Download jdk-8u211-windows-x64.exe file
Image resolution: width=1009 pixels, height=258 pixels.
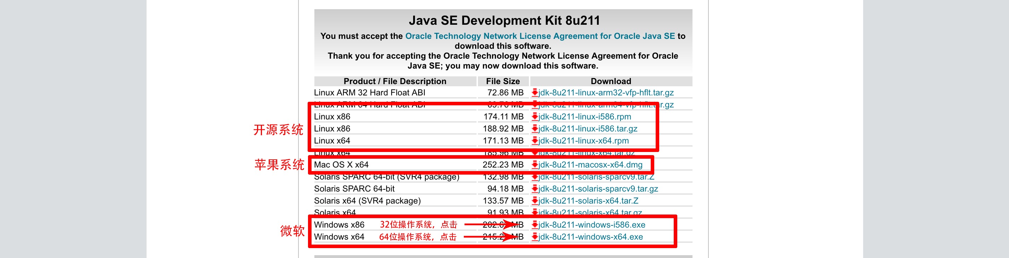[590, 237]
